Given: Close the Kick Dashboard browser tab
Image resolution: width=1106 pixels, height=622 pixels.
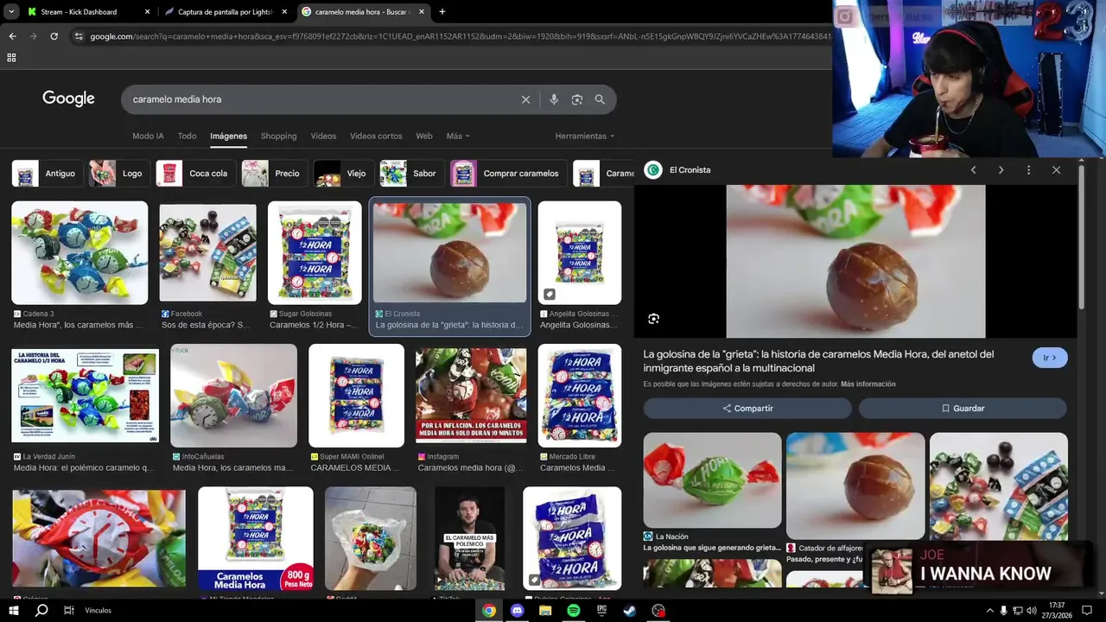Looking at the screenshot, I should (147, 12).
